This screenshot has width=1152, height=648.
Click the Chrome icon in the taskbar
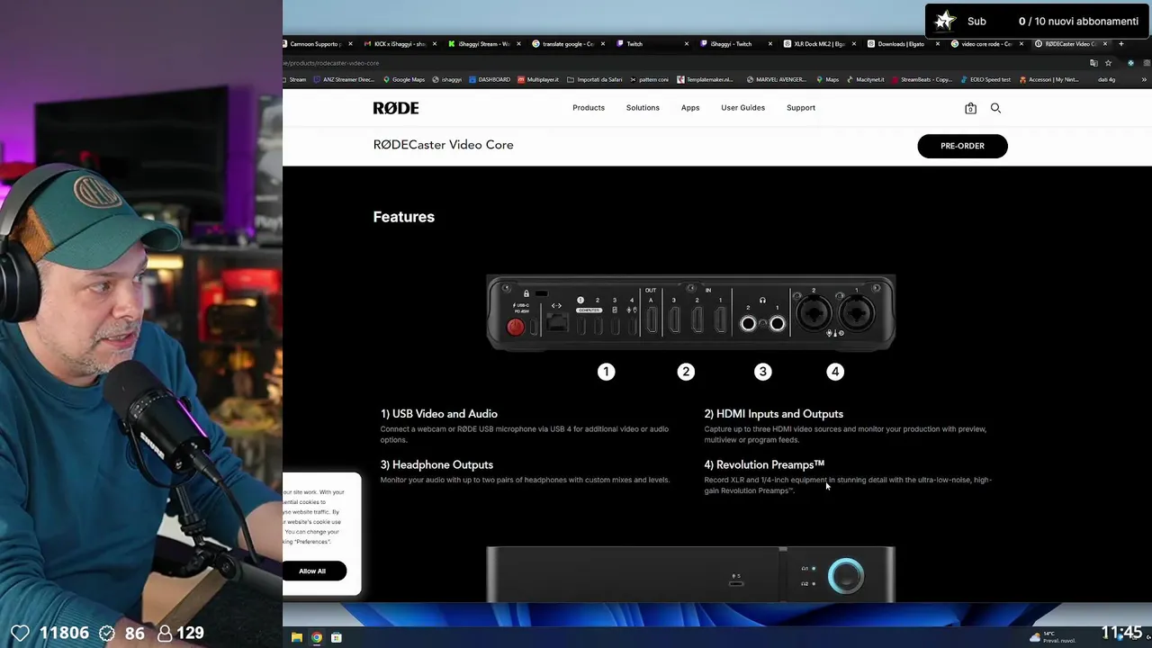317,637
